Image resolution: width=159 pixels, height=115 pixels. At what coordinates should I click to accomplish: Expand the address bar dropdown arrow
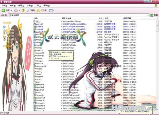pos(148,15)
